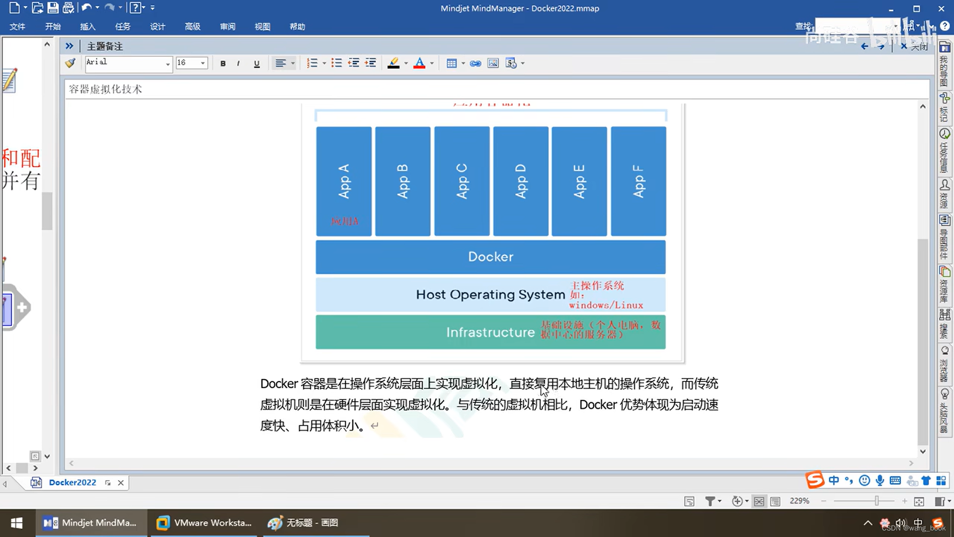This screenshot has height=537, width=954.
Task: Insert a hyperlink into the notes
Action: coord(476,63)
